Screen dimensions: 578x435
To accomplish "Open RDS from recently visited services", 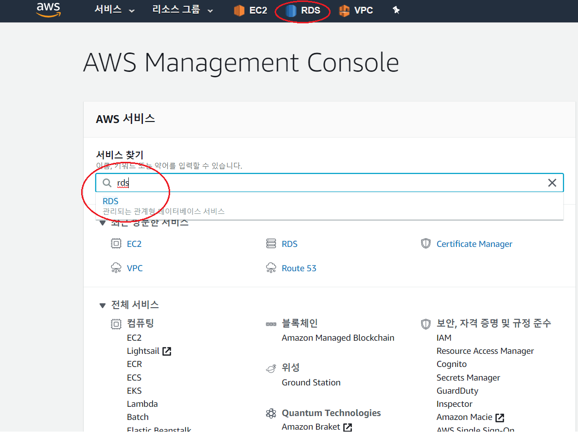I will tap(289, 244).
